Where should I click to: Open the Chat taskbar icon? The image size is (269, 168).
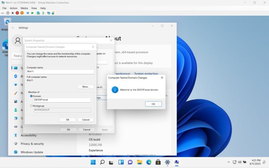[130, 162]
